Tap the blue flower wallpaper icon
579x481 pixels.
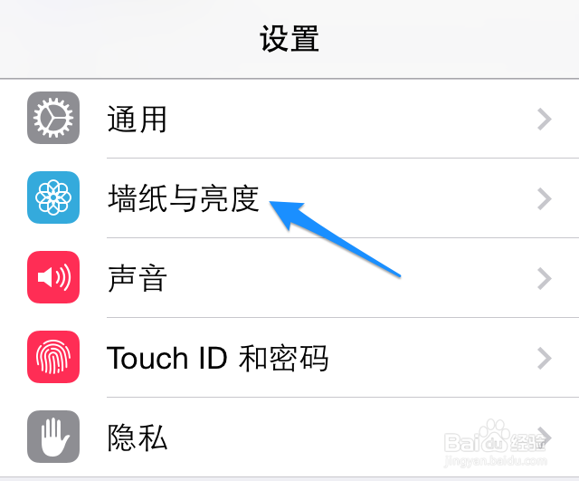[53, 197]
